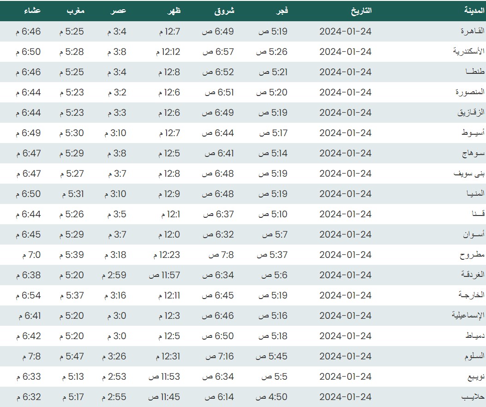
Task: Click the 4:50 ص Fajr time for حلايب
Action: [x=271, y=397]
